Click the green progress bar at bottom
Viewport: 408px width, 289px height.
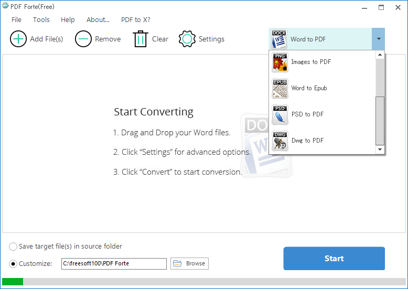pyautogui.click(x=13, y=282)
